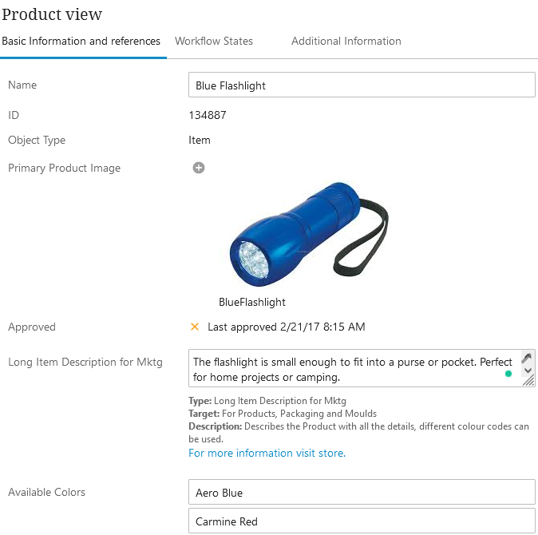The height and width of the screenshot is (535, 538).
Task: Select the Basic Information and references tab
Action: (x=81, y=41)
